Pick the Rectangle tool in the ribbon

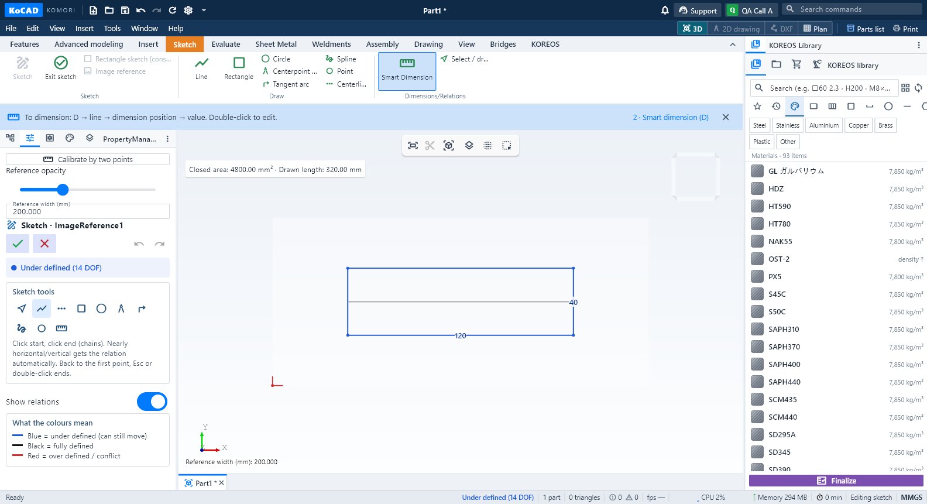[x=239, y=68]
